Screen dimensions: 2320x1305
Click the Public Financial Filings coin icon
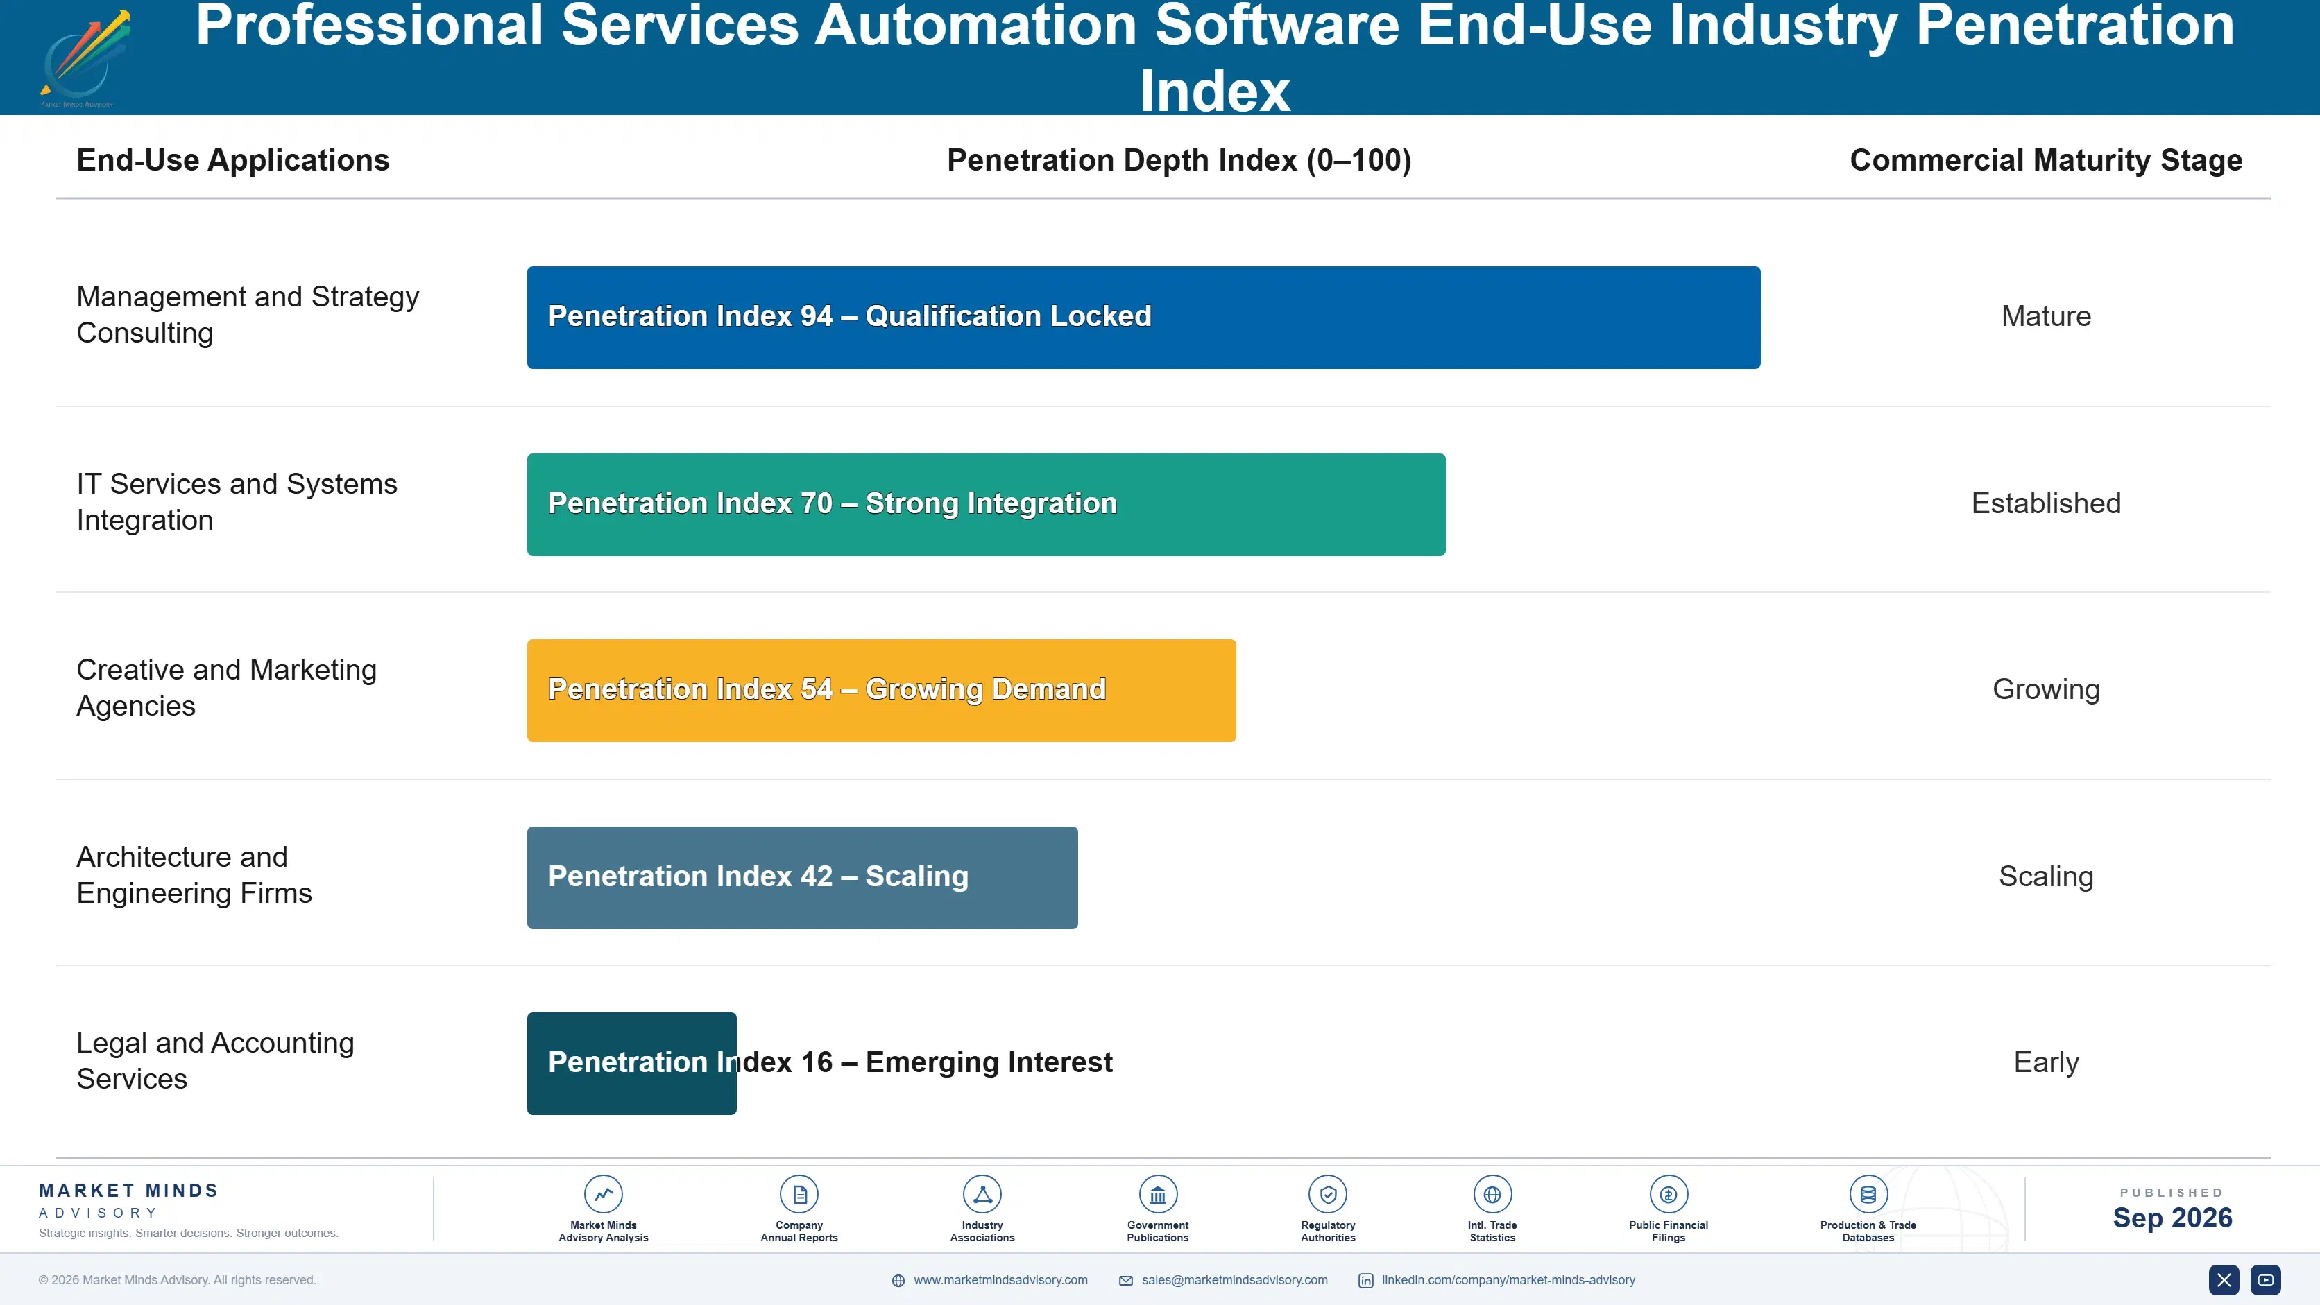point(1668,1194)
